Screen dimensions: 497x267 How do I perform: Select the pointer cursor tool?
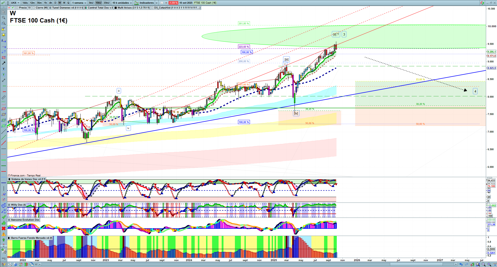[x=4, y=12]
